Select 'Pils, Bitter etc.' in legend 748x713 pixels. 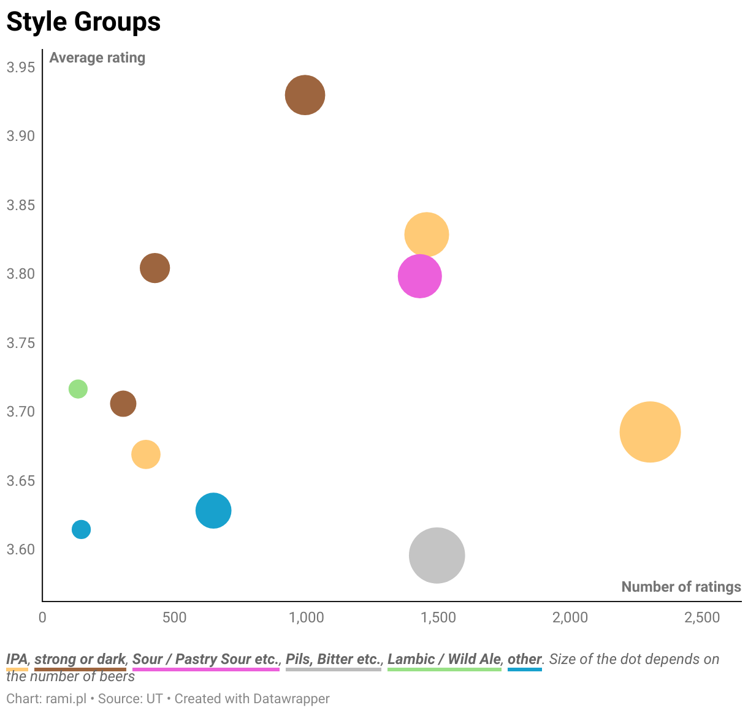point(333,659)
